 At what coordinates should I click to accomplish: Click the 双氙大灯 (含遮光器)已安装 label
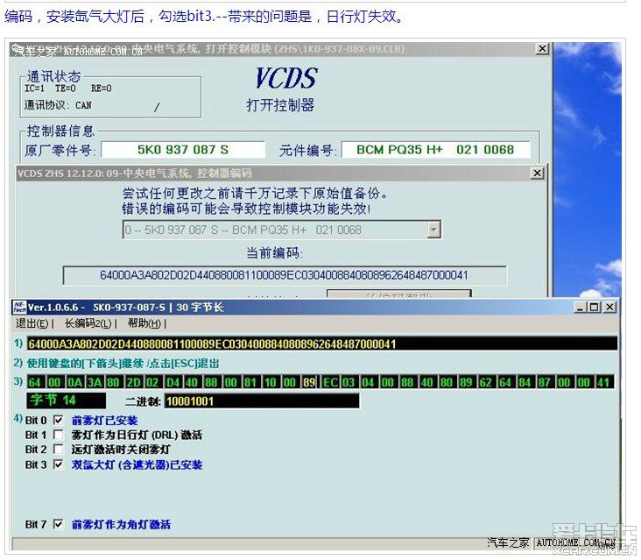pyautogui.click(x=137, y=464)
